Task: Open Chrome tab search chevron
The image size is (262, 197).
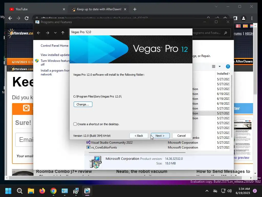Action: point(216,6)
